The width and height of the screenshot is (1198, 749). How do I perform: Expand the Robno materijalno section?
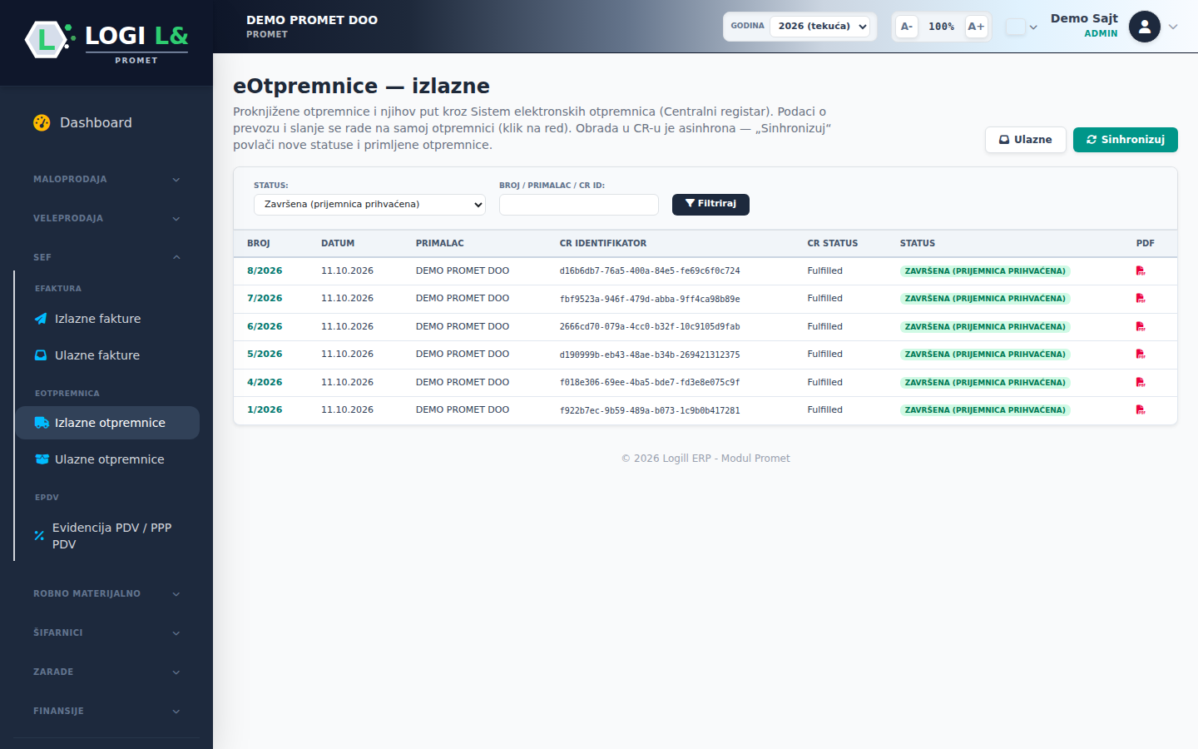pyautogui.click(x=106, y=593)
